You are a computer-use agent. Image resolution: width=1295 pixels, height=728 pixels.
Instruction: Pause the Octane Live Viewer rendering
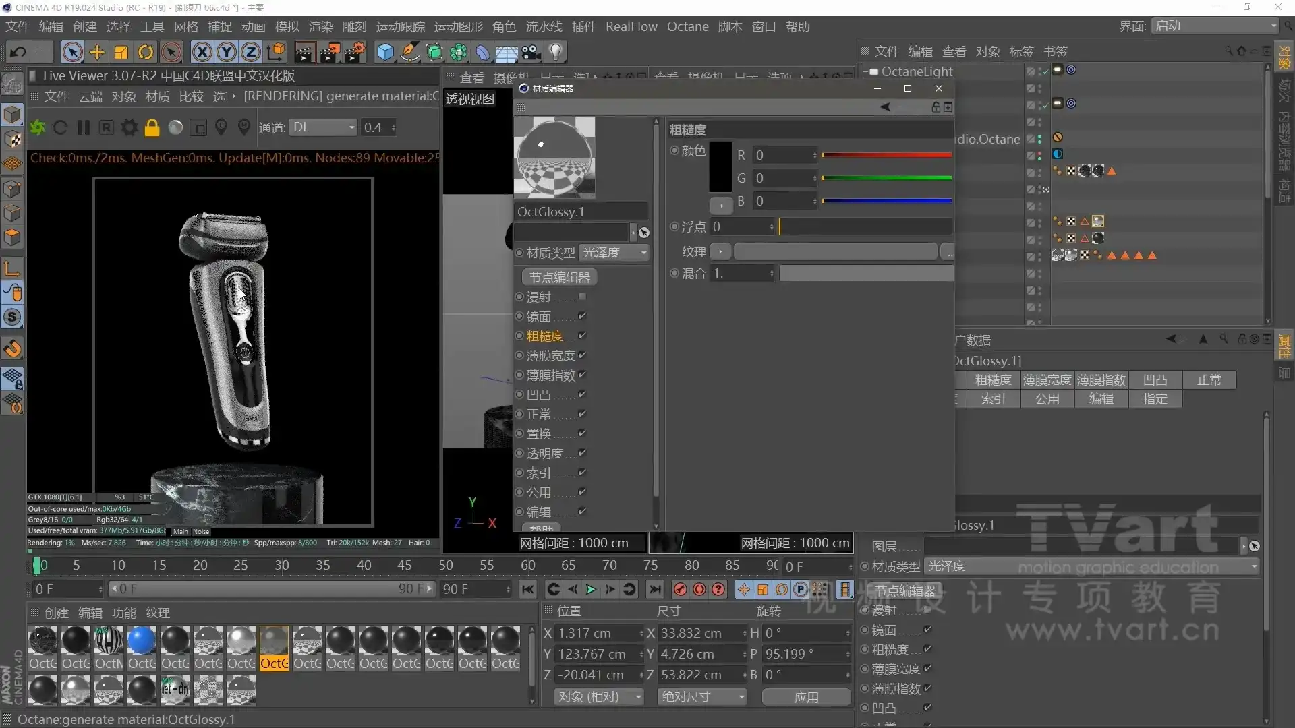(x=83, y=127)
